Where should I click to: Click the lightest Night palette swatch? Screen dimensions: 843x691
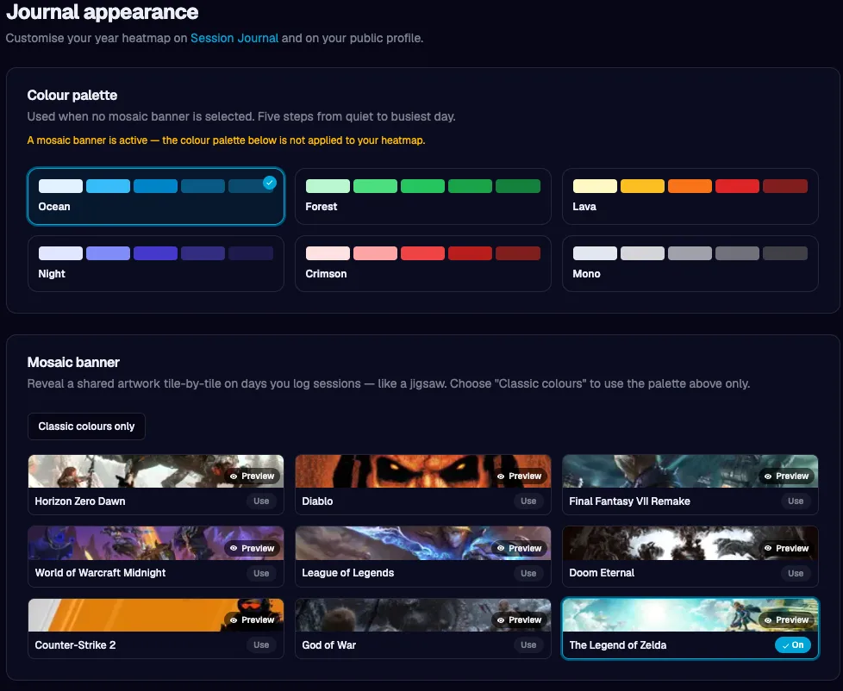coord(60,253)
